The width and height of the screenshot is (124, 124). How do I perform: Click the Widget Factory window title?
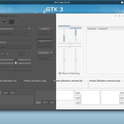[9, 16]
